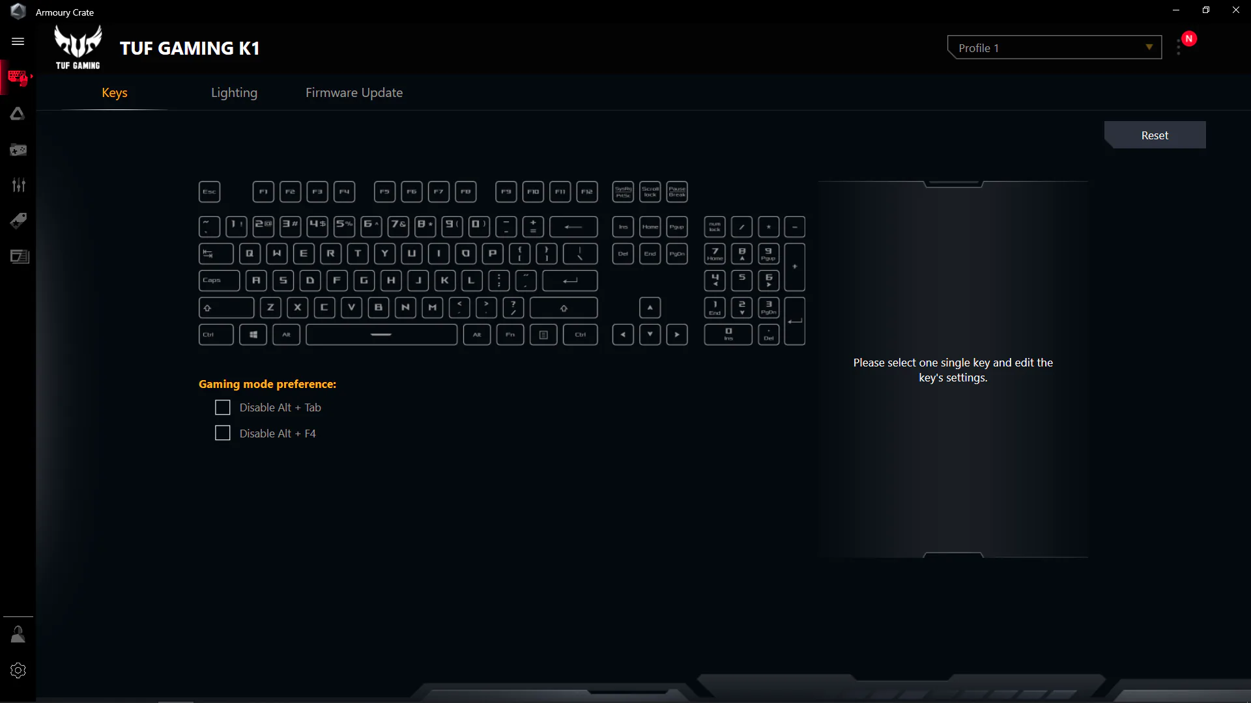Click the Reset button
The width and height of the screenshot is (1251, 703).
click(x=1155, y=135)
